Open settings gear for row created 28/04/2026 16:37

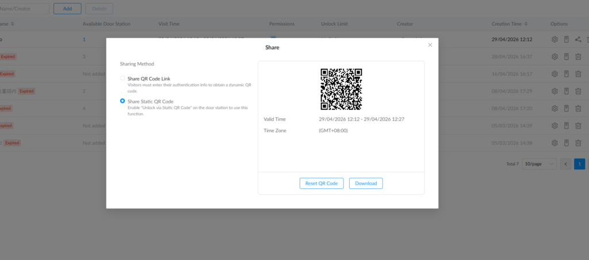(x=554, y=57)
